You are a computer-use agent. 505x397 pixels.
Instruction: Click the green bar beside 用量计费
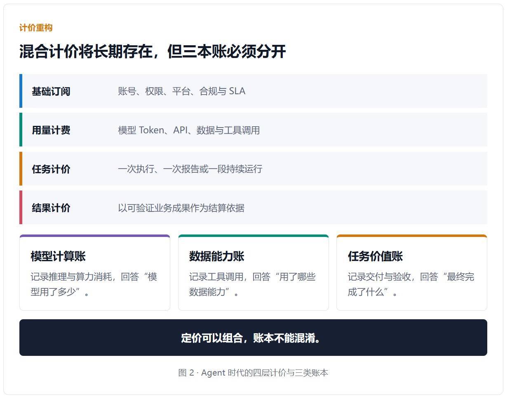(21, 130)
